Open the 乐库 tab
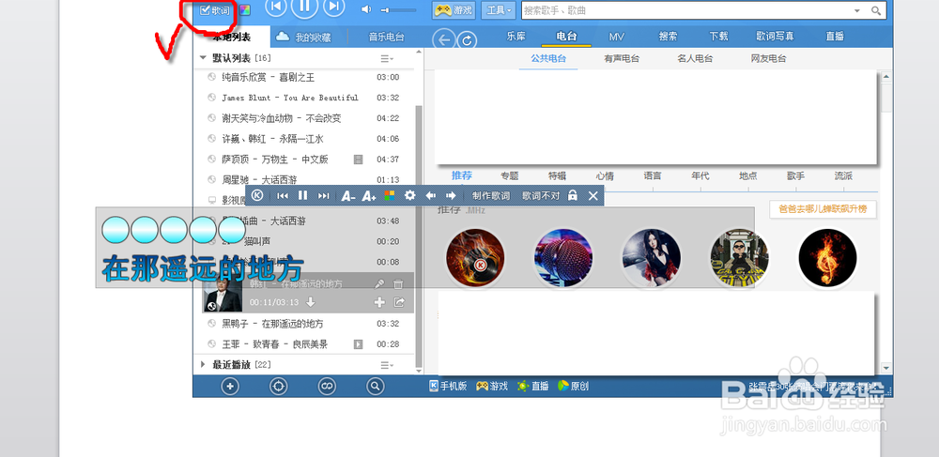939x457 pixels. 516,37
